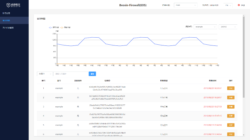
Task: Open the third sidebar menu item
Action: (14, 28)
